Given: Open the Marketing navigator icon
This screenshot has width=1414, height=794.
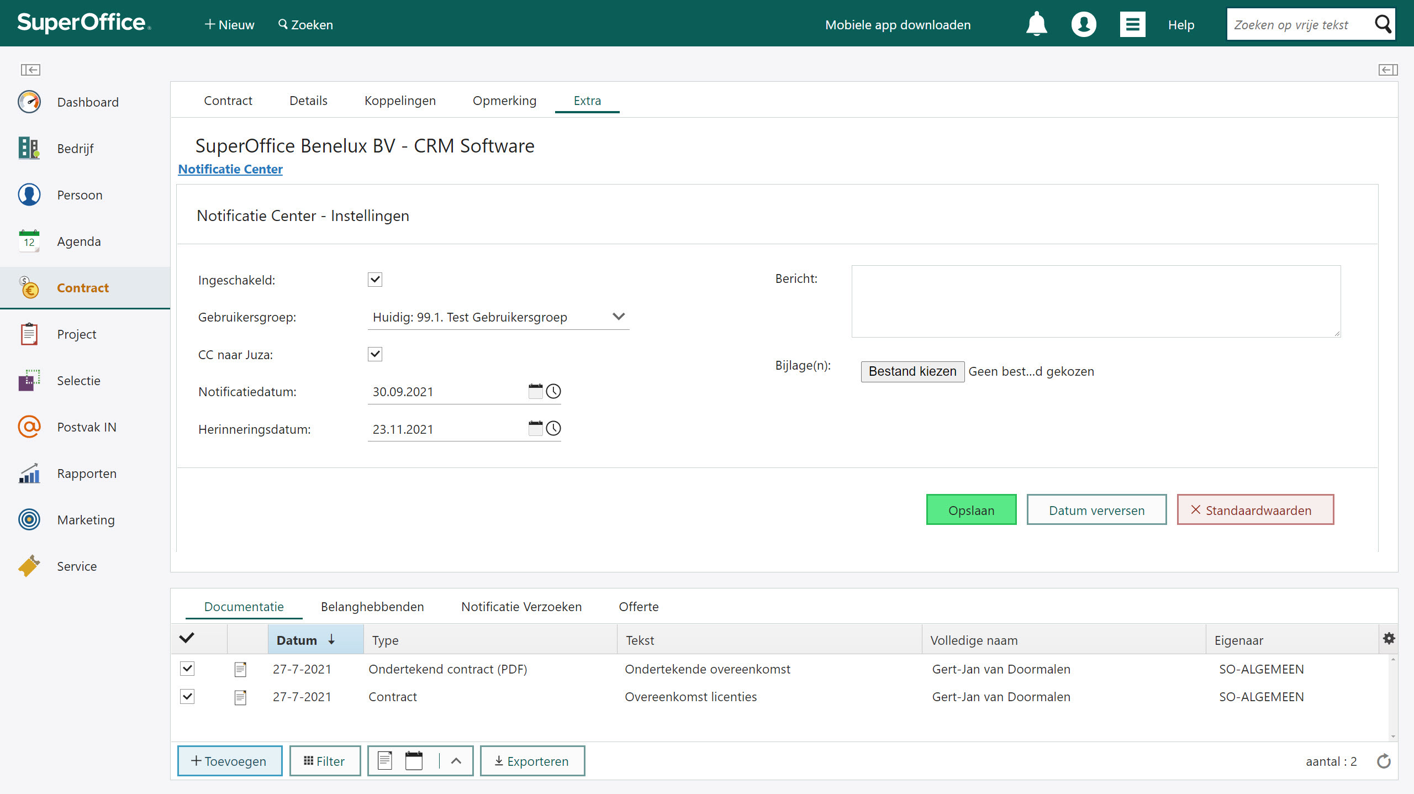Looking at the screenshot, I should tap(29, 519).
